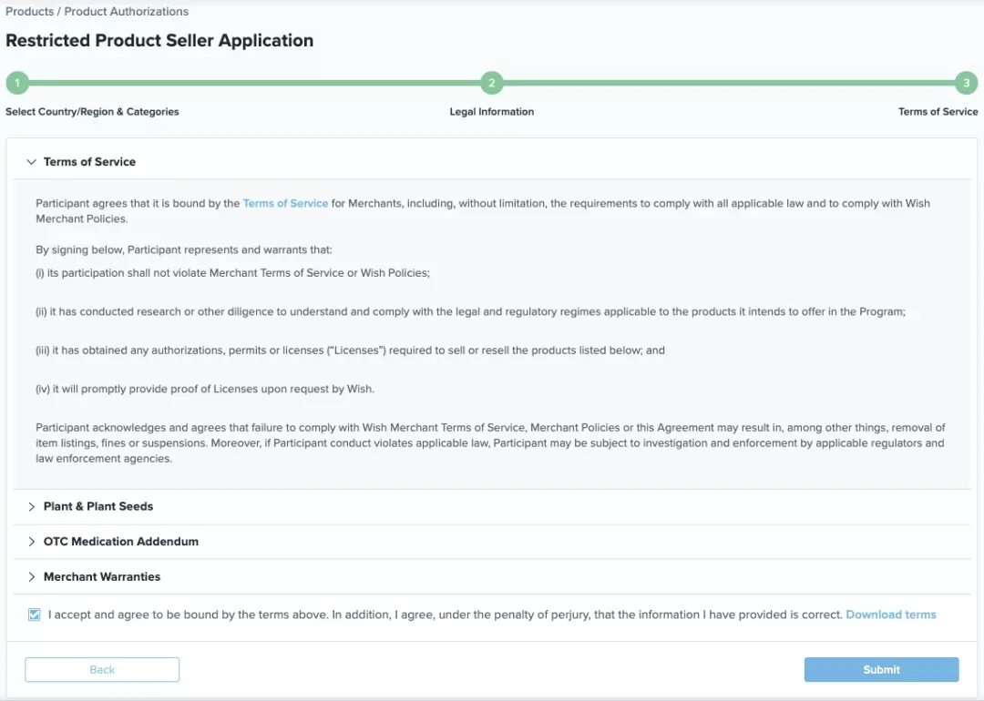Select the Legal Information step label
The width and height of the screenshot is (984, 701).
click(x=492, y=112)
